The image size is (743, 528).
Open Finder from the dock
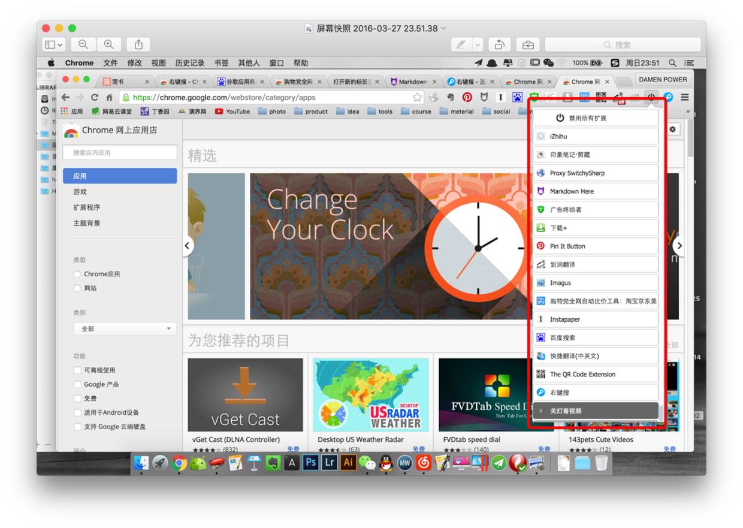click(x=141, y=463)
